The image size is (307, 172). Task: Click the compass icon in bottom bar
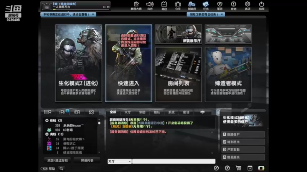click(216, 168)
